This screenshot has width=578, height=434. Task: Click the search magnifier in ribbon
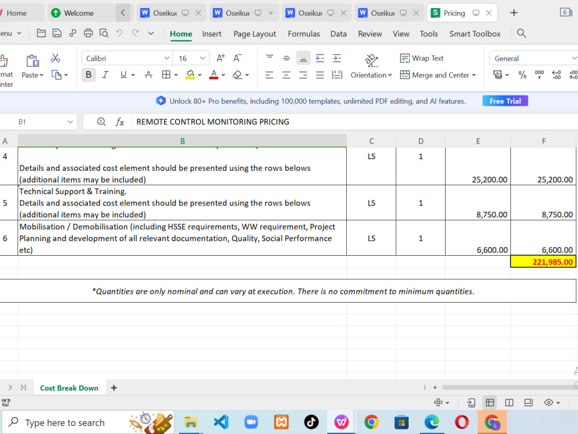[x=521, y=33]
